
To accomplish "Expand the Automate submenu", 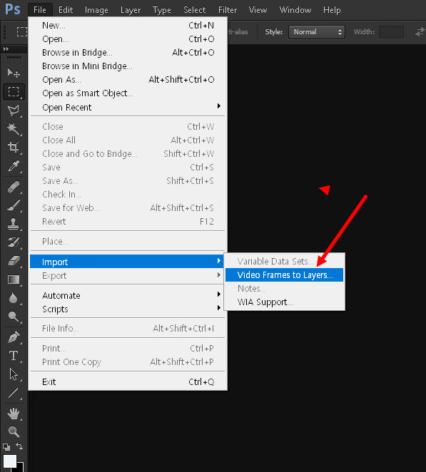I will coord(128,295).
